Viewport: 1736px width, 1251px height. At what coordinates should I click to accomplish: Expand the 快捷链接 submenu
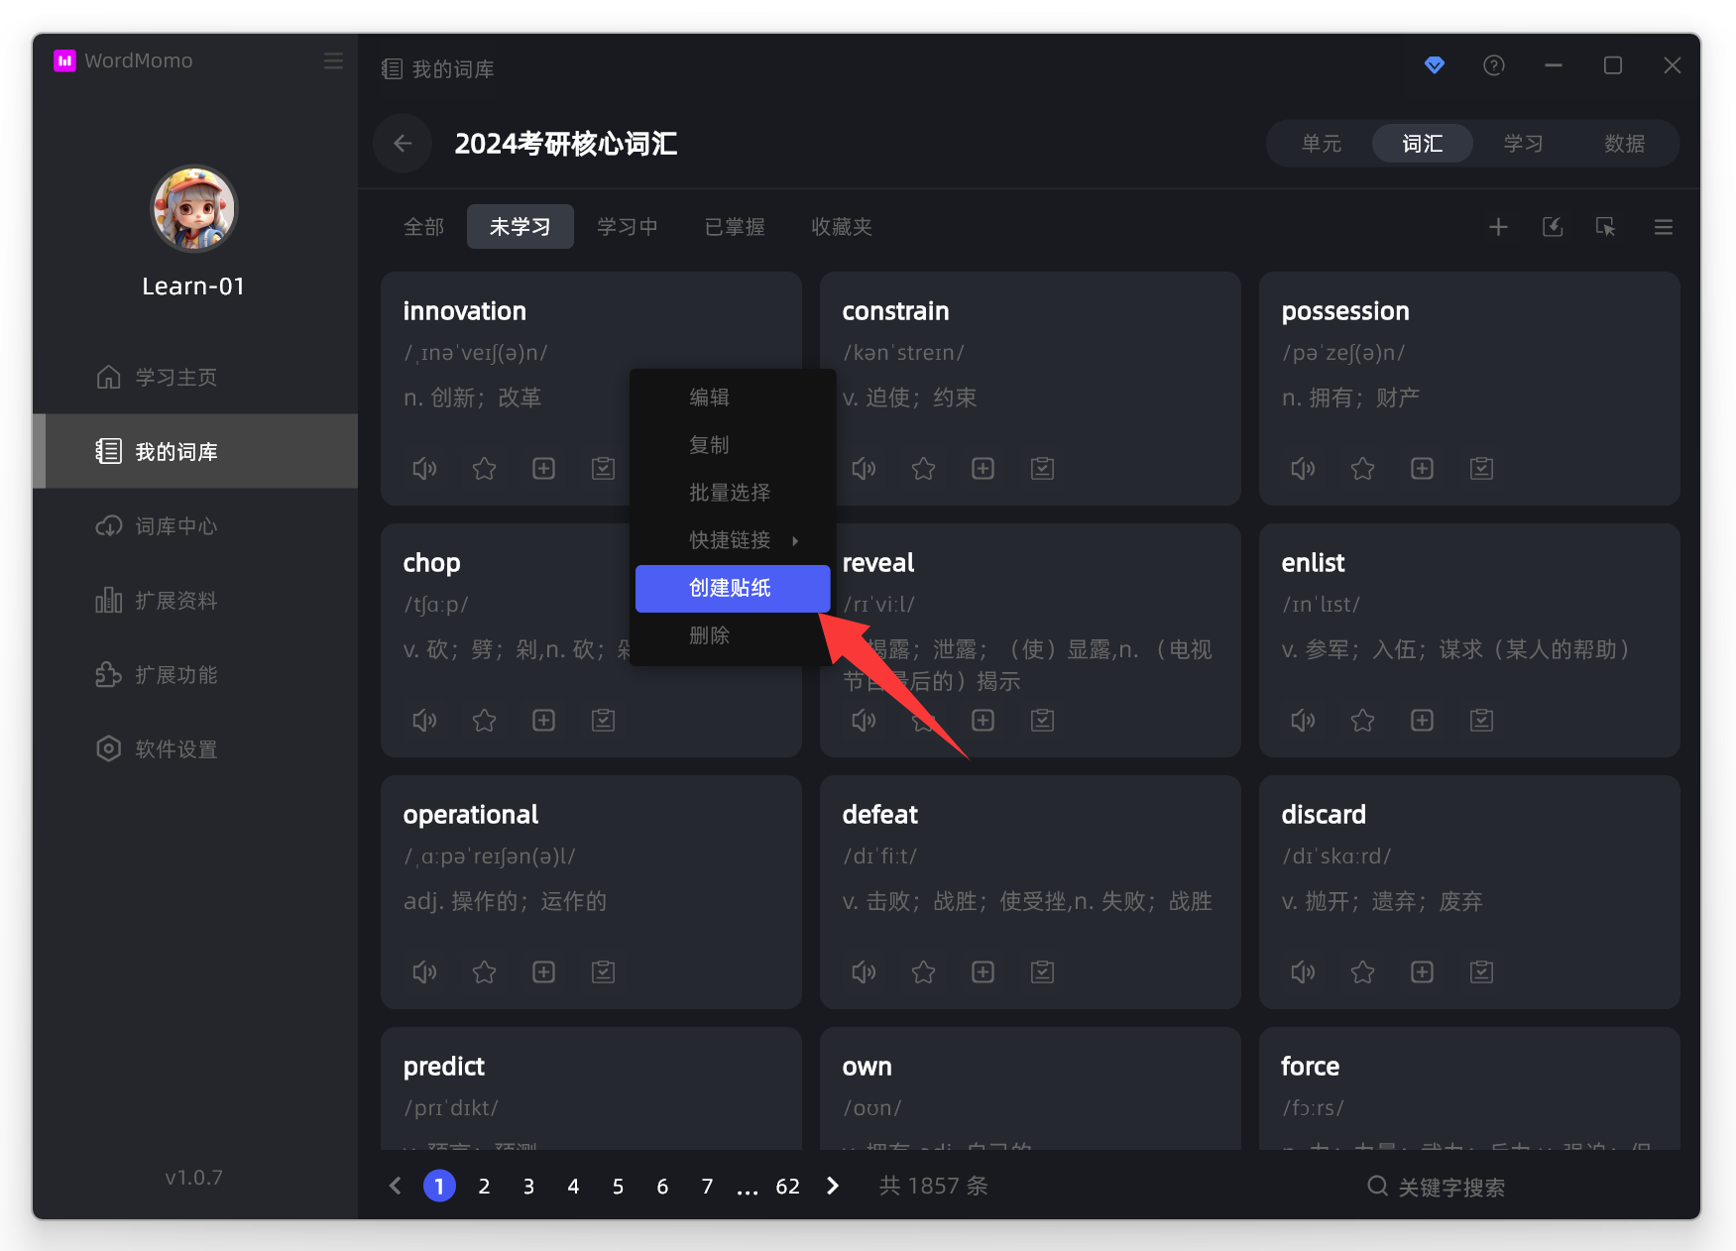(733, 540)
